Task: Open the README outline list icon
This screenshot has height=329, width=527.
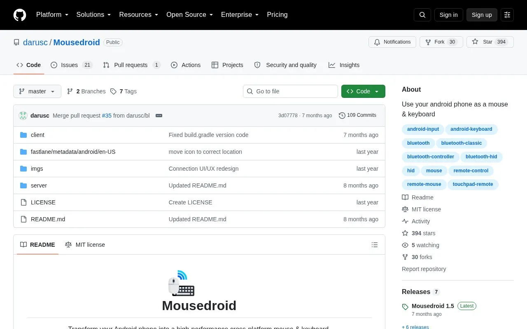Action: pos(375,245)
